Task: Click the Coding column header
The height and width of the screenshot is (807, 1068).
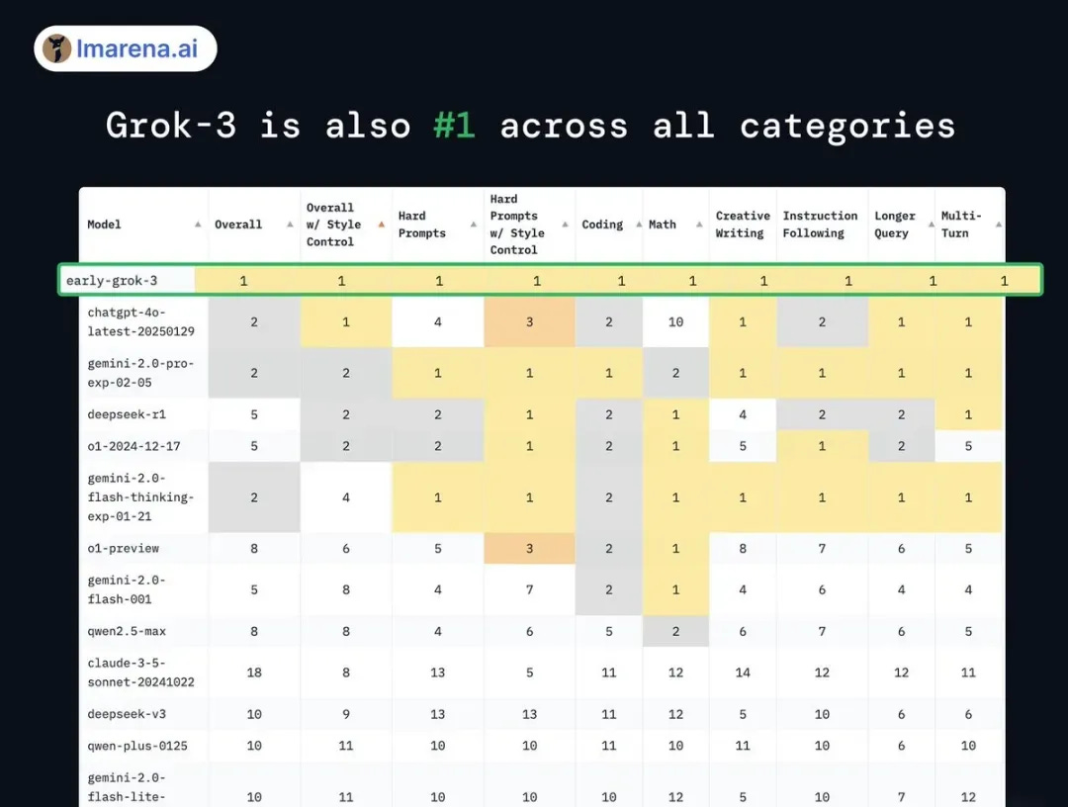Action: point(602,224)
